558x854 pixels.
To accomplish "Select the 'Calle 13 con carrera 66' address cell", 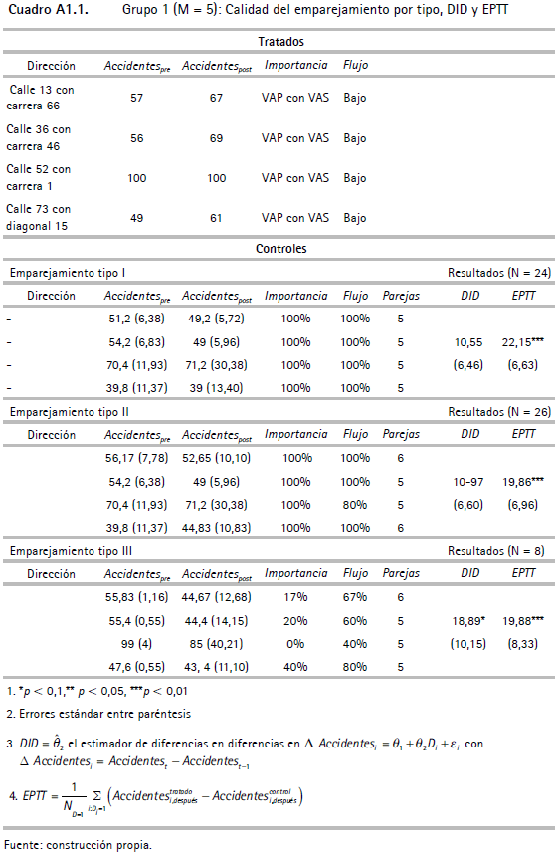I will coord(41,98).
